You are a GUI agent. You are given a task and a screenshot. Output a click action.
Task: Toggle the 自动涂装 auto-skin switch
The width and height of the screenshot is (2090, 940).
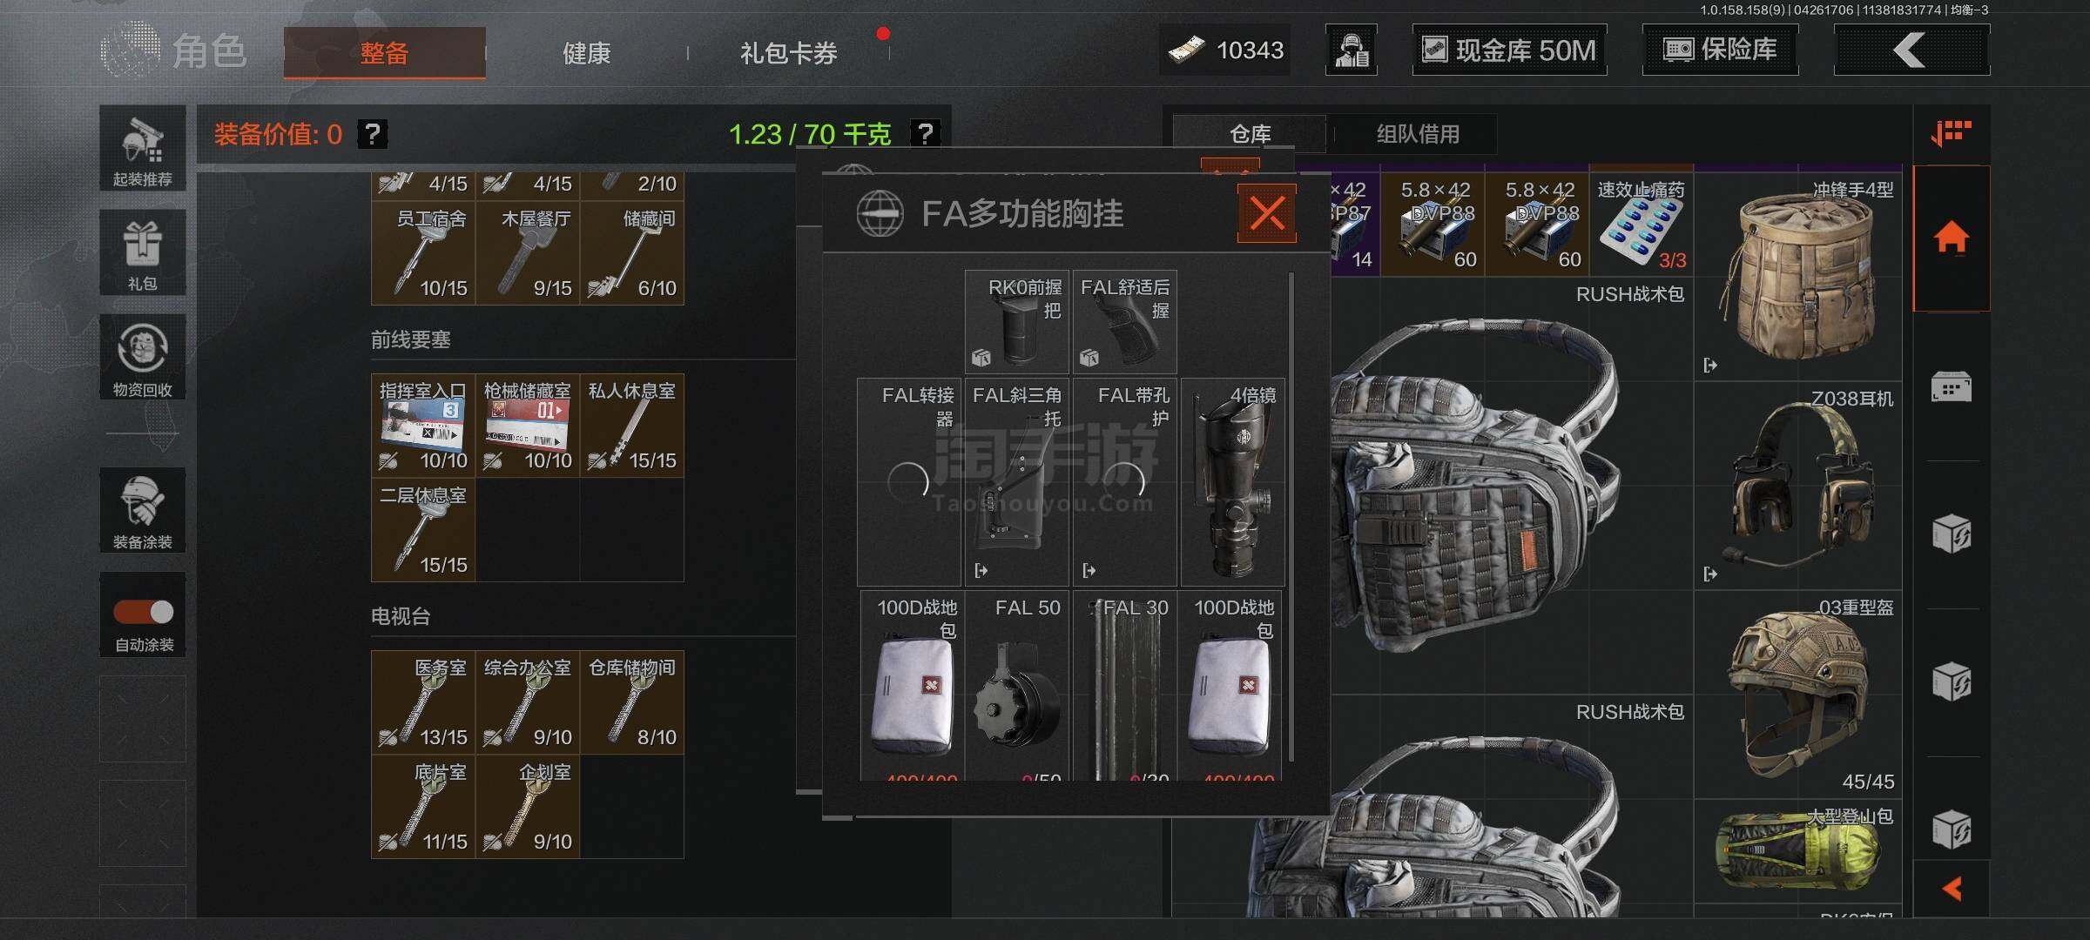(x=144, y=612)
